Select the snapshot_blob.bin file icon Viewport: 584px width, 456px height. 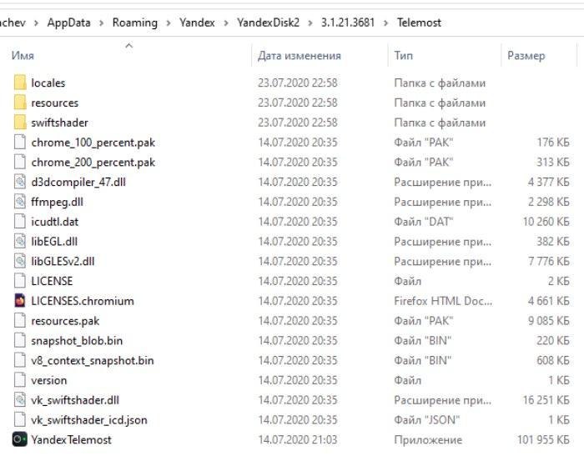click(x=20, y=340)
